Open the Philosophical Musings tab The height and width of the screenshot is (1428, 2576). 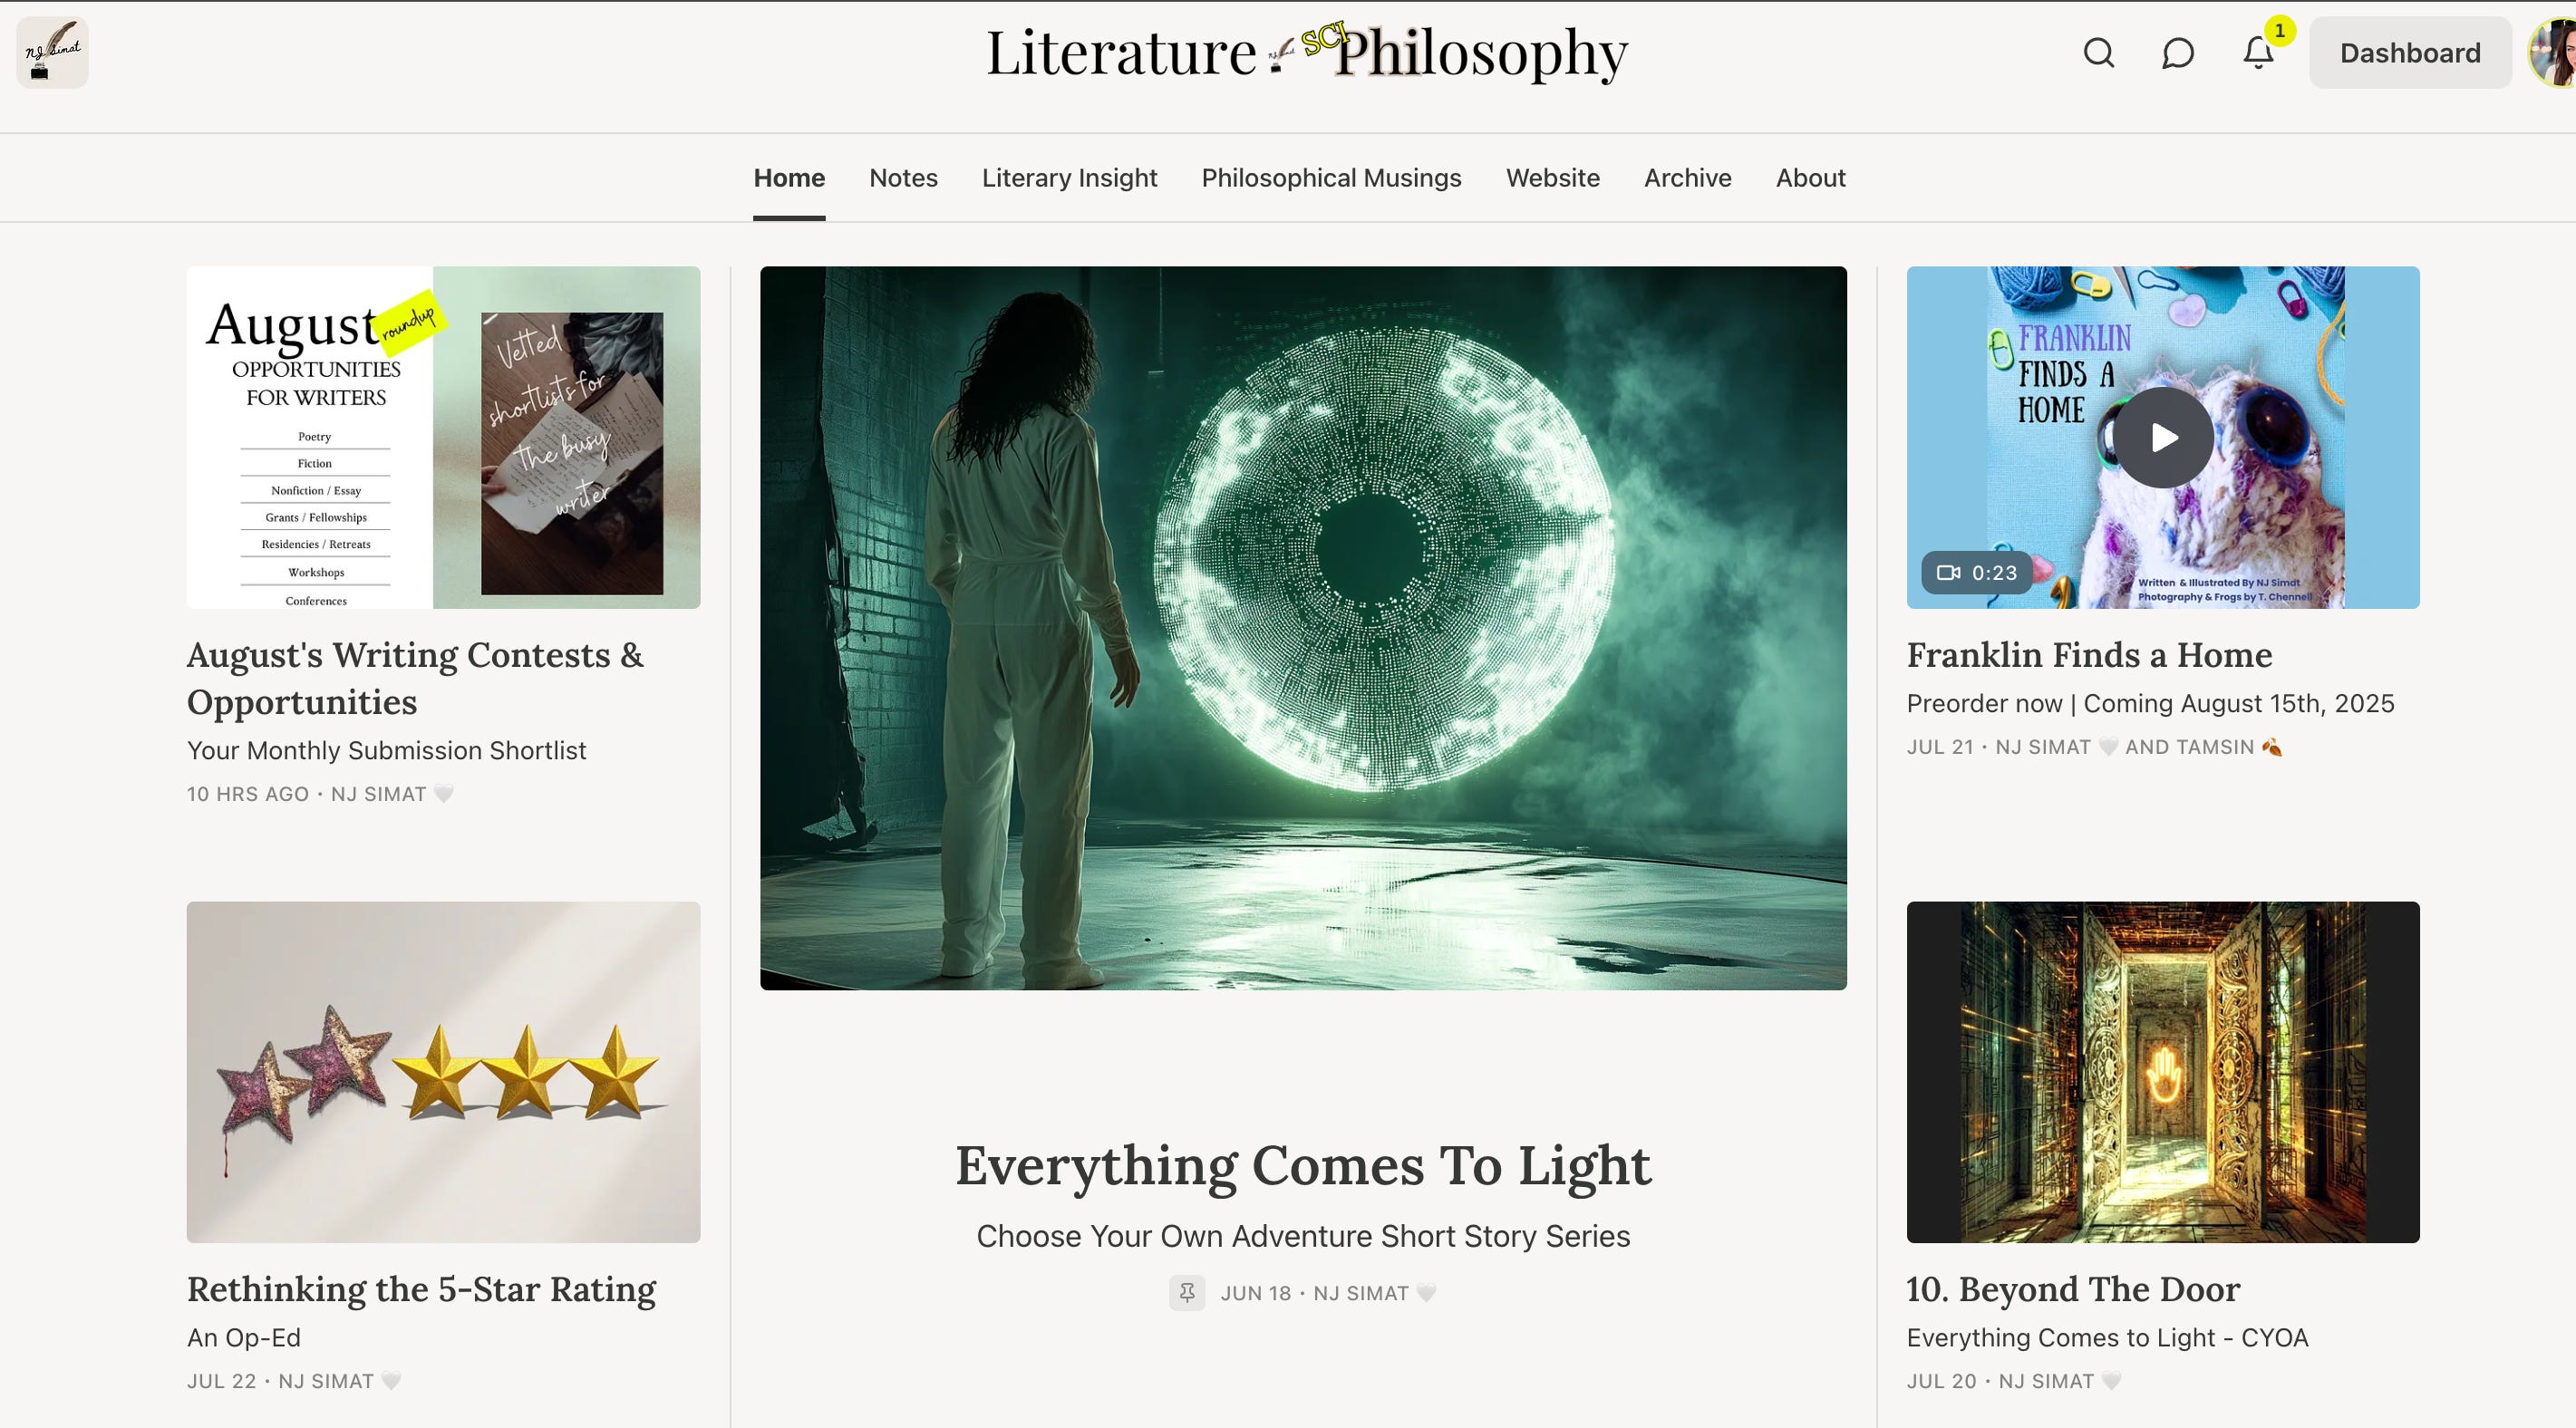[1331, 178]
